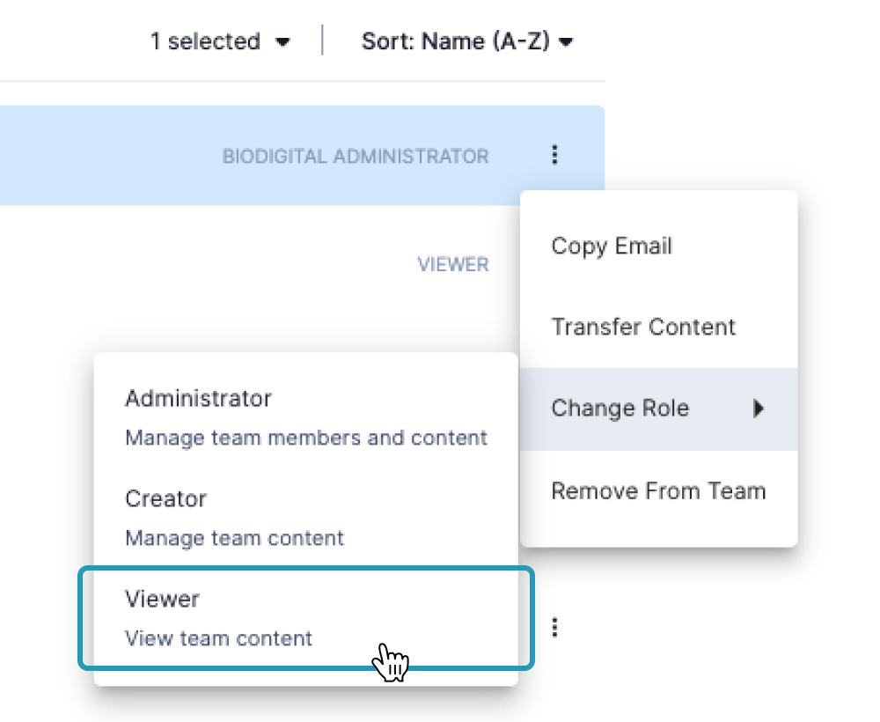Screen dimensions: 880x722
Task: Choose the Creator role
Action: (165, 499)
